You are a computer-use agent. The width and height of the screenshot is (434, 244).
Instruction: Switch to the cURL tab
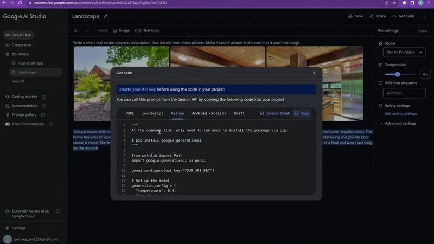pyautogui.click(x=130, y=113)
